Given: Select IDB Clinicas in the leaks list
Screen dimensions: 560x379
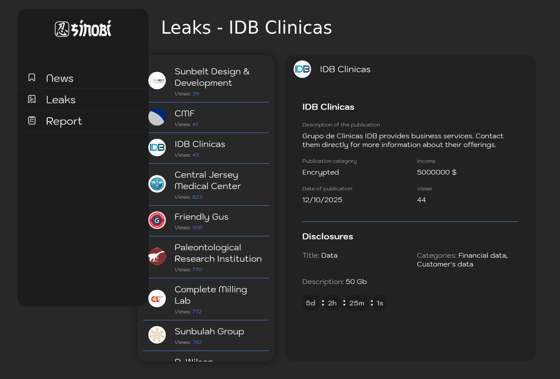Looking at the screenshot, I should [x=200, y=144].
